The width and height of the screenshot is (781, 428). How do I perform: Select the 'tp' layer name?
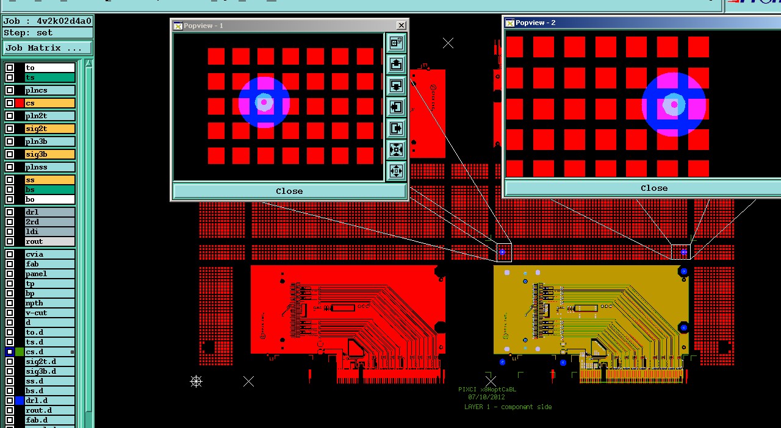coord(50,284)
